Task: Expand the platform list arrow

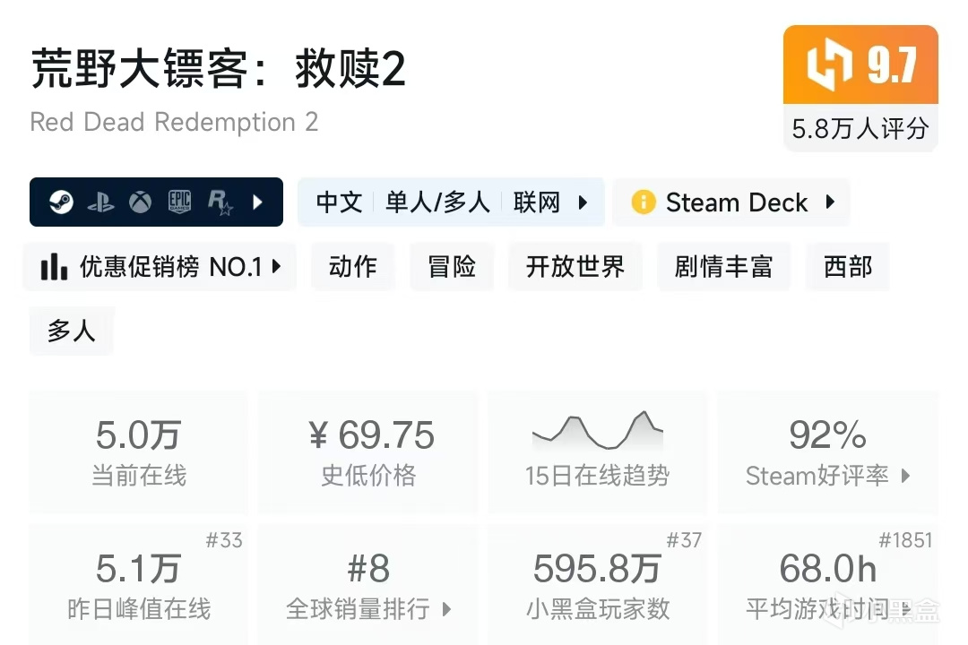Action: click(x=258, y=202)
